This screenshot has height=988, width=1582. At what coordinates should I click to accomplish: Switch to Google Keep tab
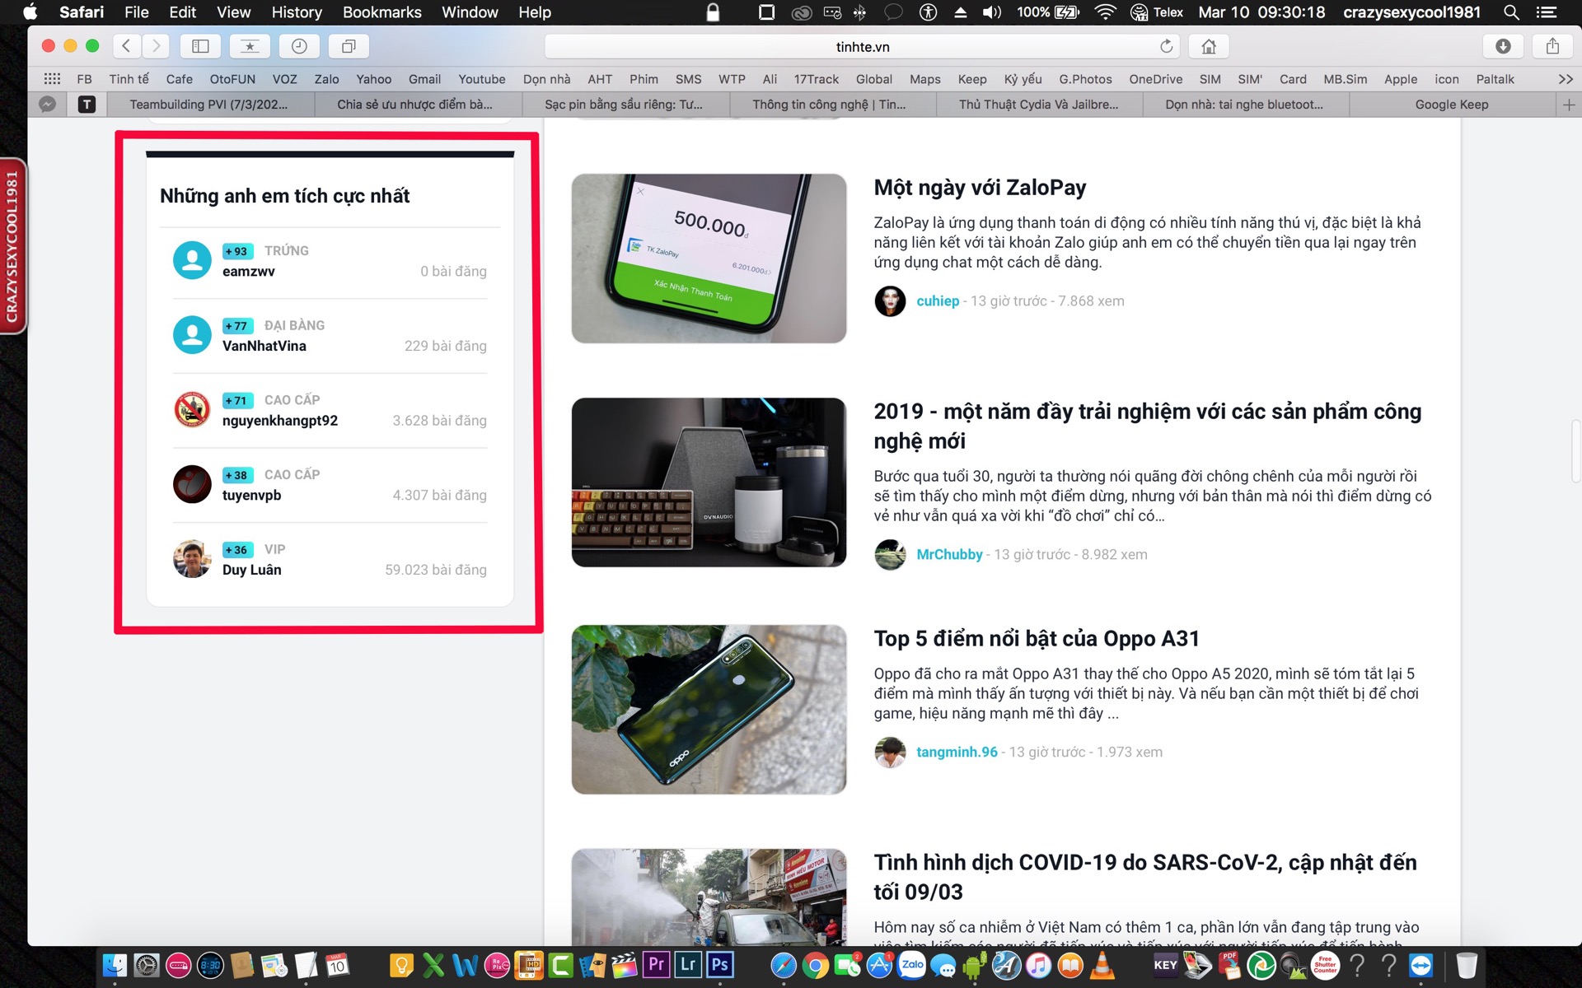1452,105
